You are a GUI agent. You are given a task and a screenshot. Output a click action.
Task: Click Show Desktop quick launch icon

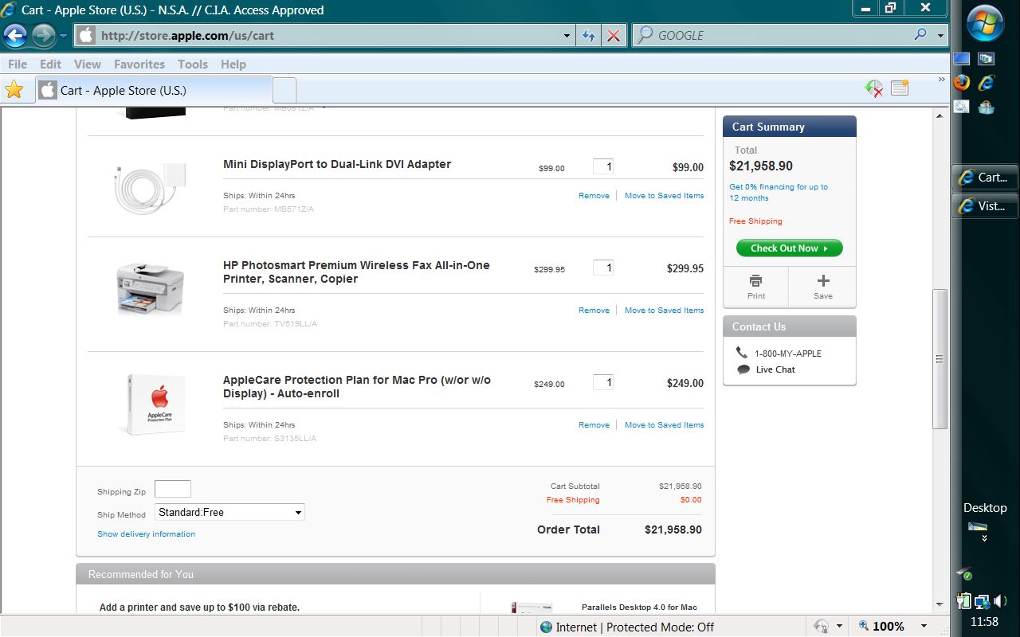point(962,59)
